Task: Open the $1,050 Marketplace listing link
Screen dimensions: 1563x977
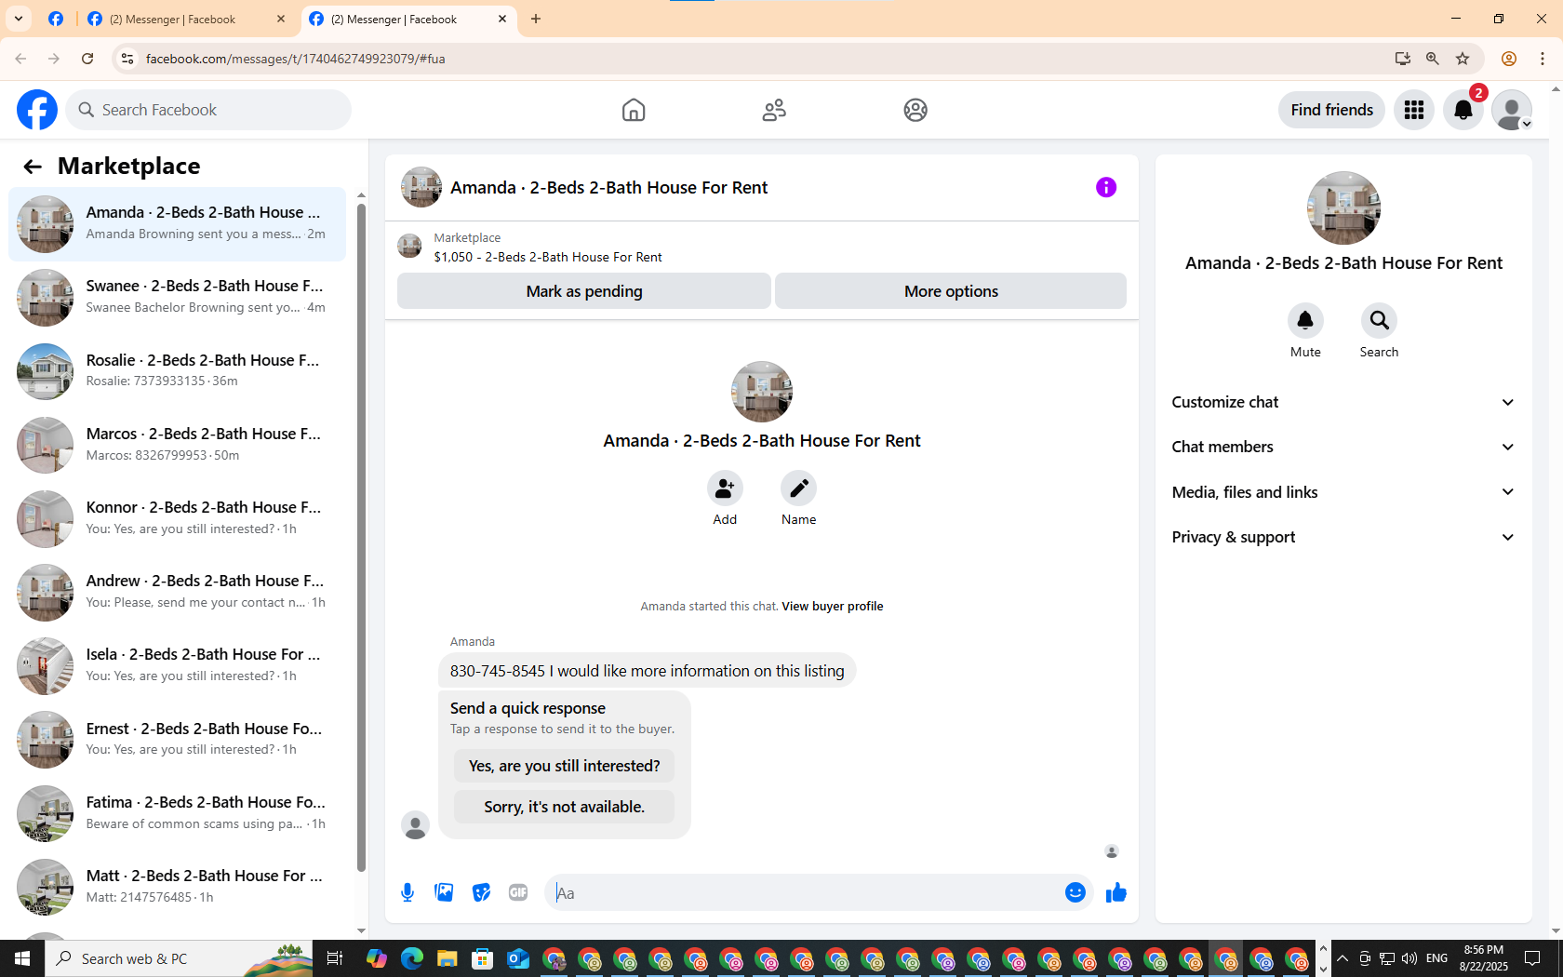Action: pyautogui.click(x=548, y=257)
